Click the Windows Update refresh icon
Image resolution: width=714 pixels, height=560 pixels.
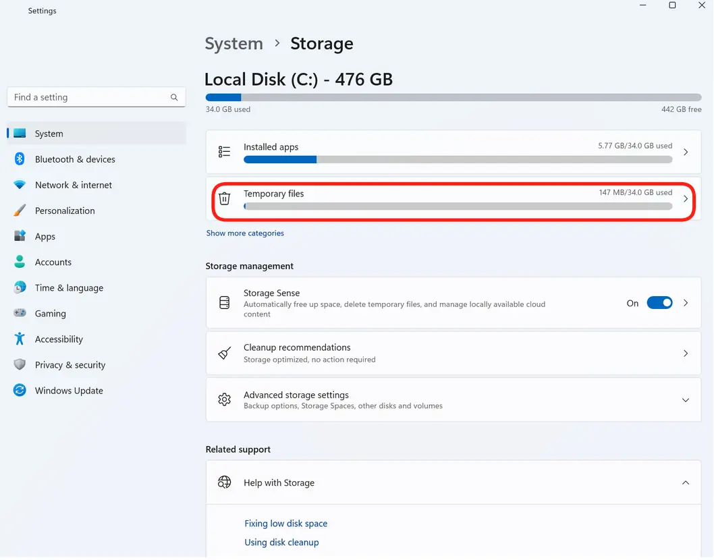(x=20, y=390)
